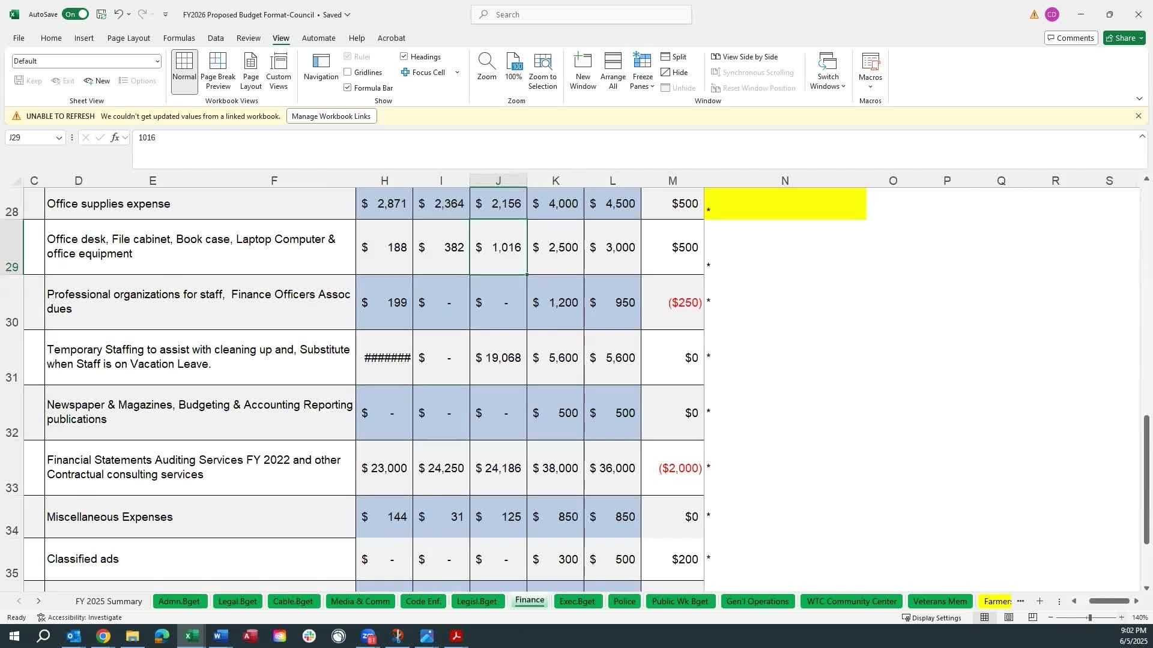Screen dimensions: 1153x648
Task: Add a new sheet with plus button
Action: point(1040,601)
